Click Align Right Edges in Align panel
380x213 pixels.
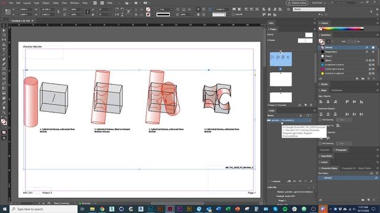point(335,102)
